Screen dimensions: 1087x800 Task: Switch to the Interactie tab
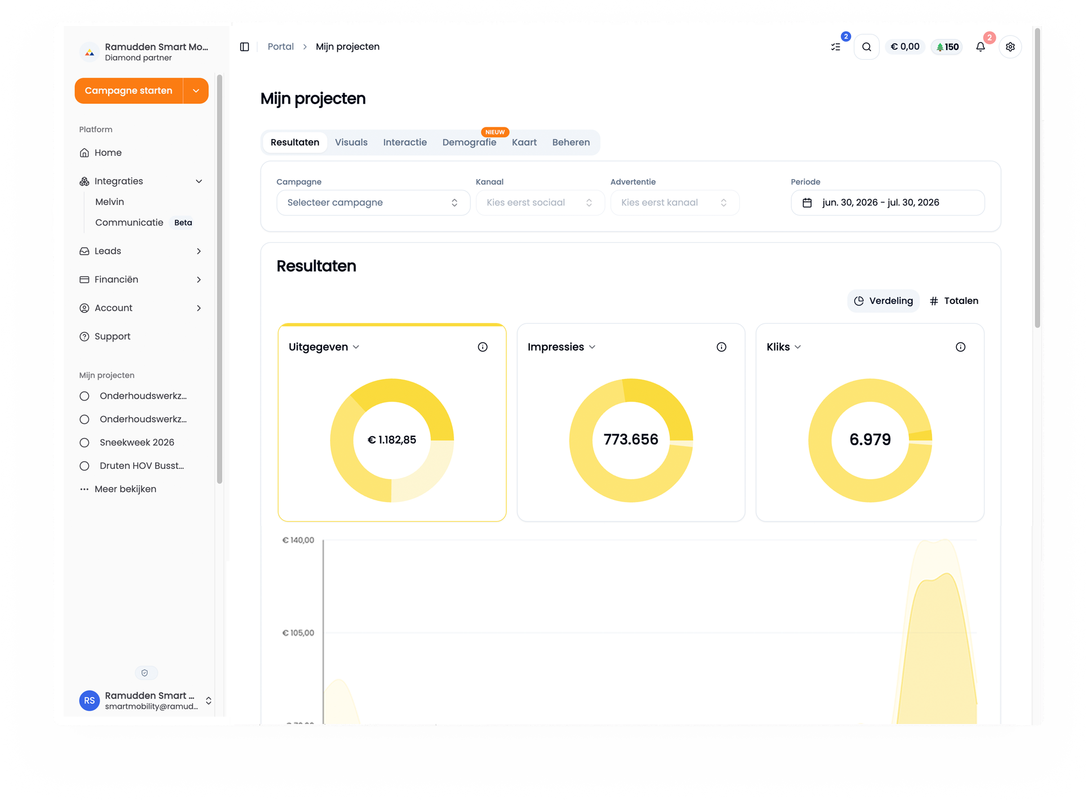tap(405, 142)
